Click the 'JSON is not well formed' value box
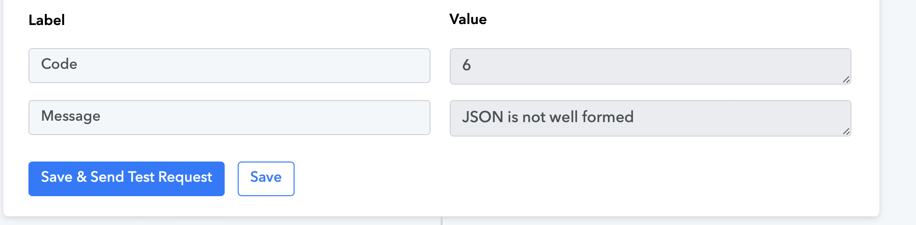916x225 pixels. click(x=650, y=118)
